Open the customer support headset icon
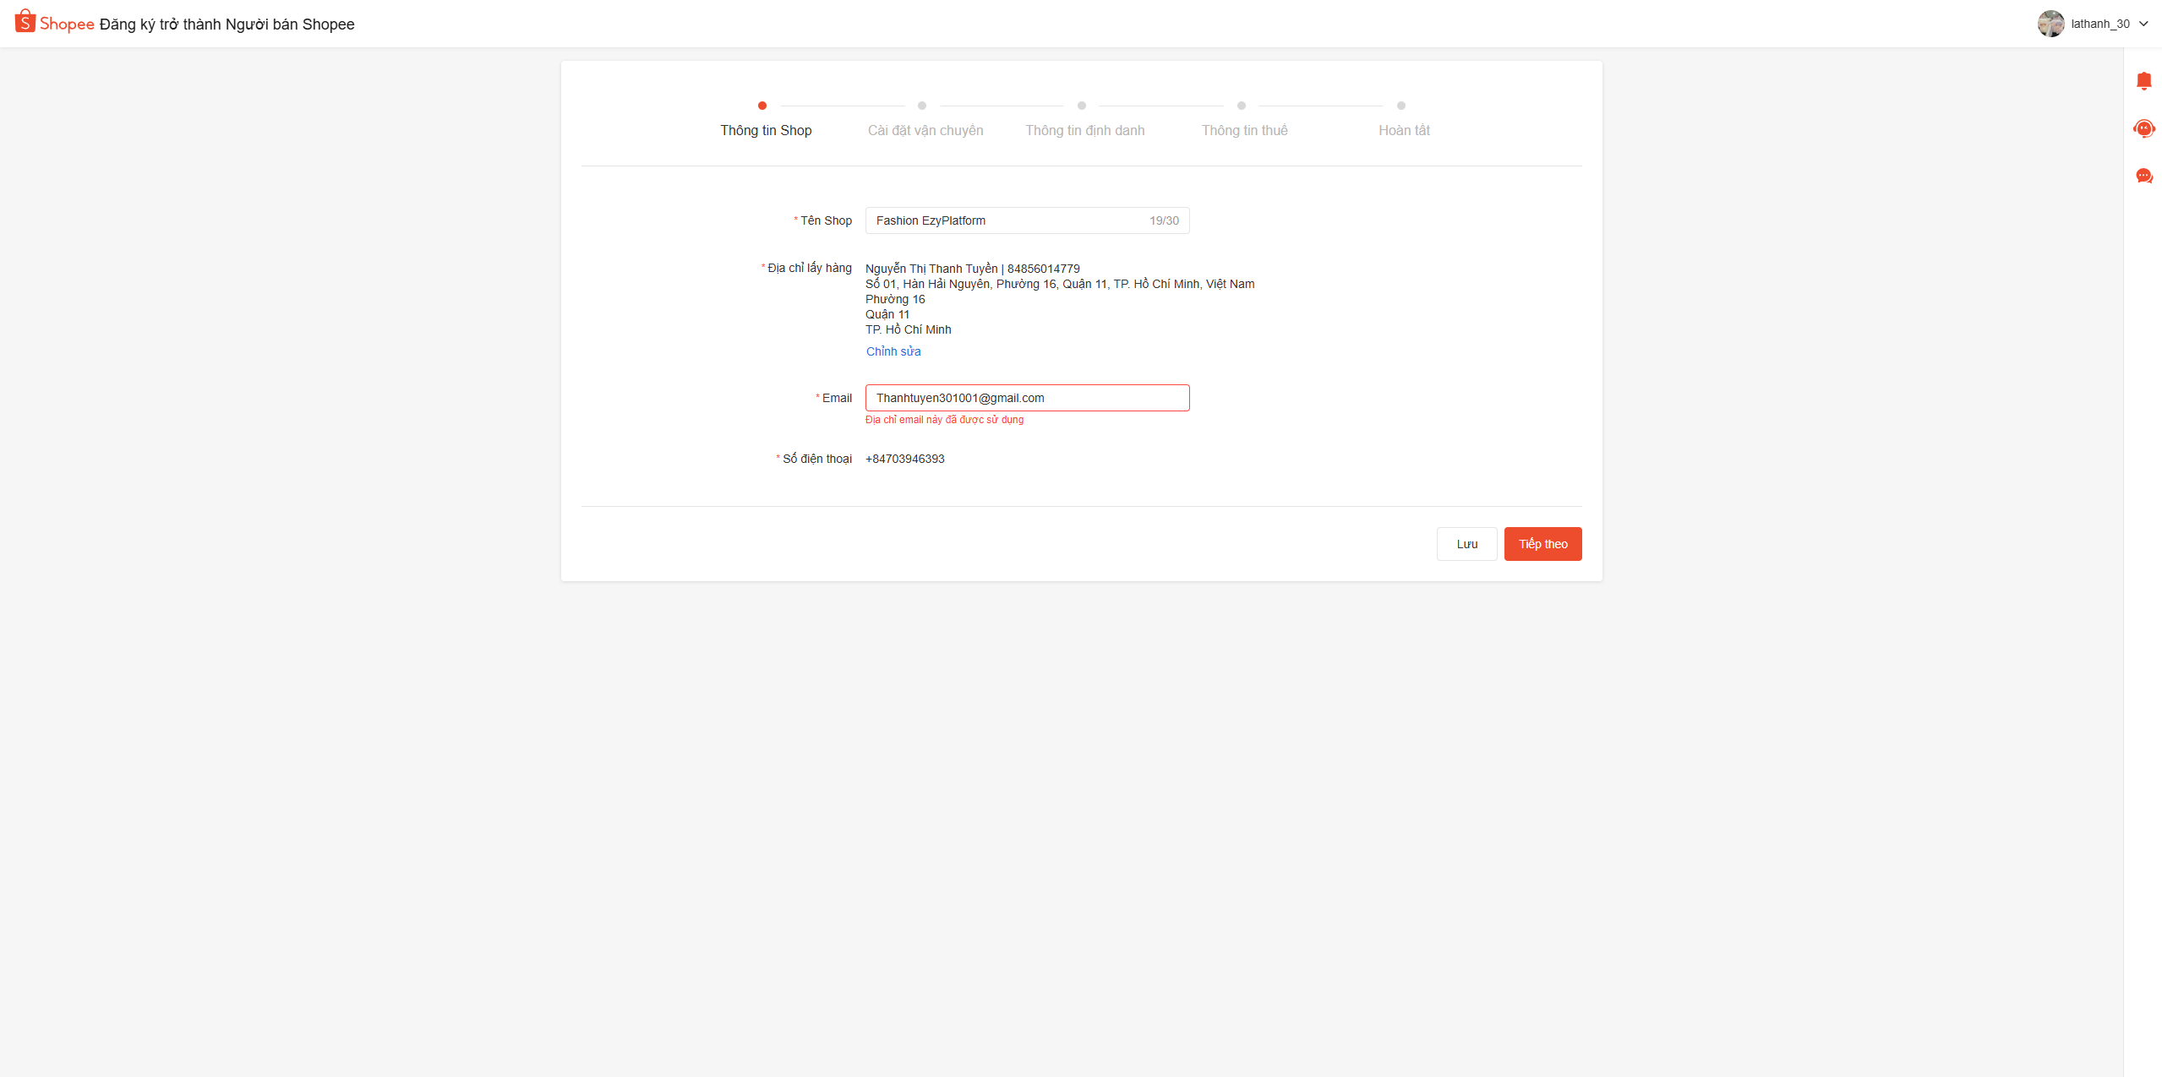 click(2143, 128)
